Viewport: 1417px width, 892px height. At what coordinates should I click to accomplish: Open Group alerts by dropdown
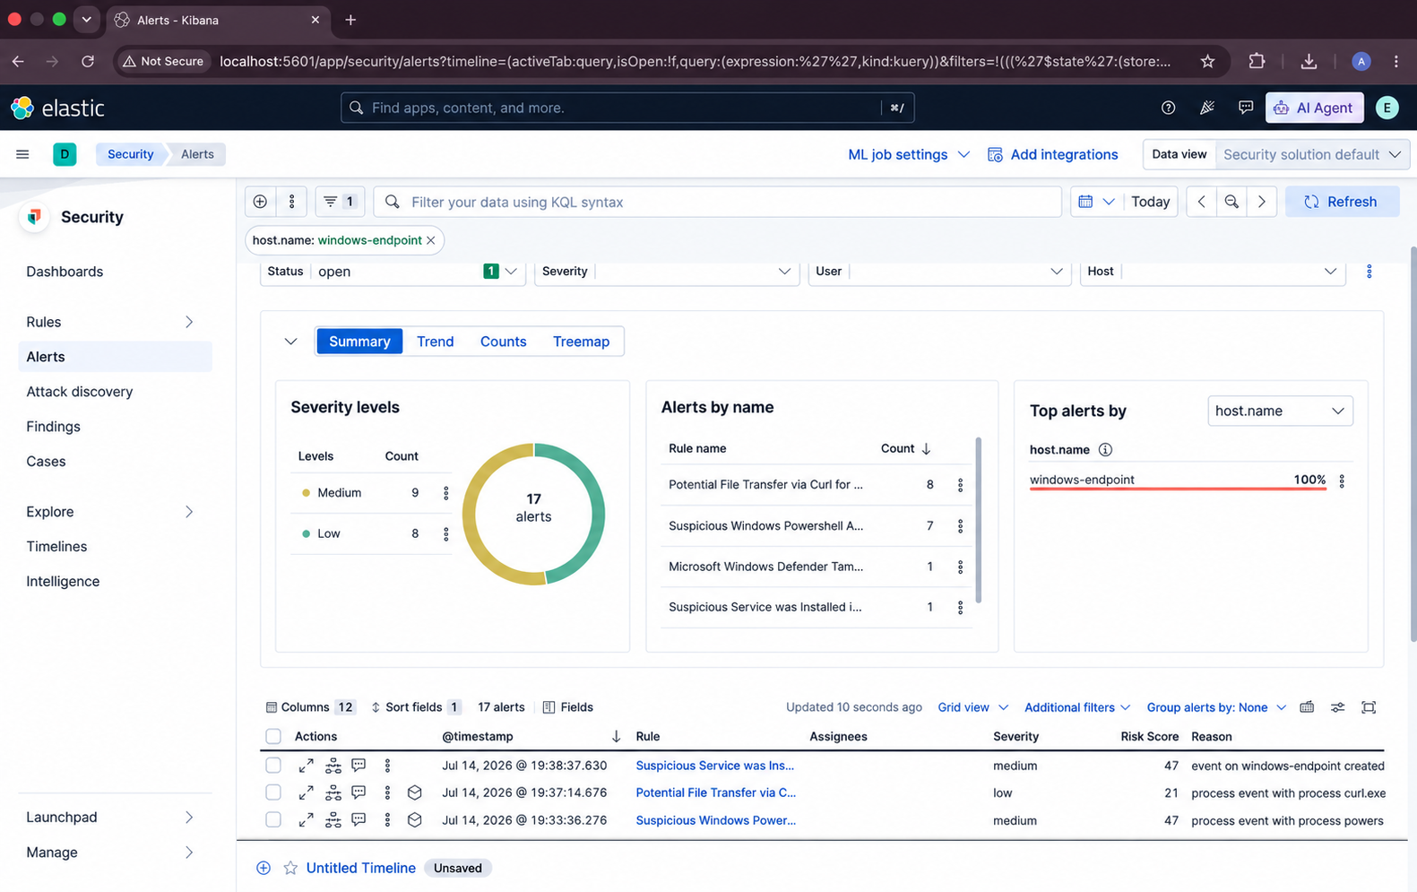[1216, 707]
